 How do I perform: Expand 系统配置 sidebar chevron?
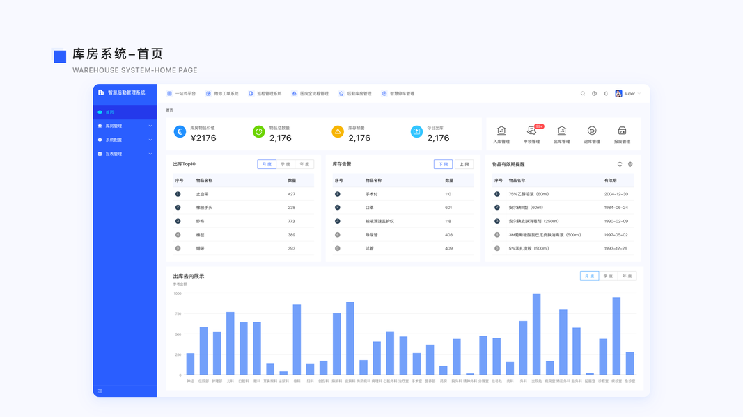(x=150, y=140)
